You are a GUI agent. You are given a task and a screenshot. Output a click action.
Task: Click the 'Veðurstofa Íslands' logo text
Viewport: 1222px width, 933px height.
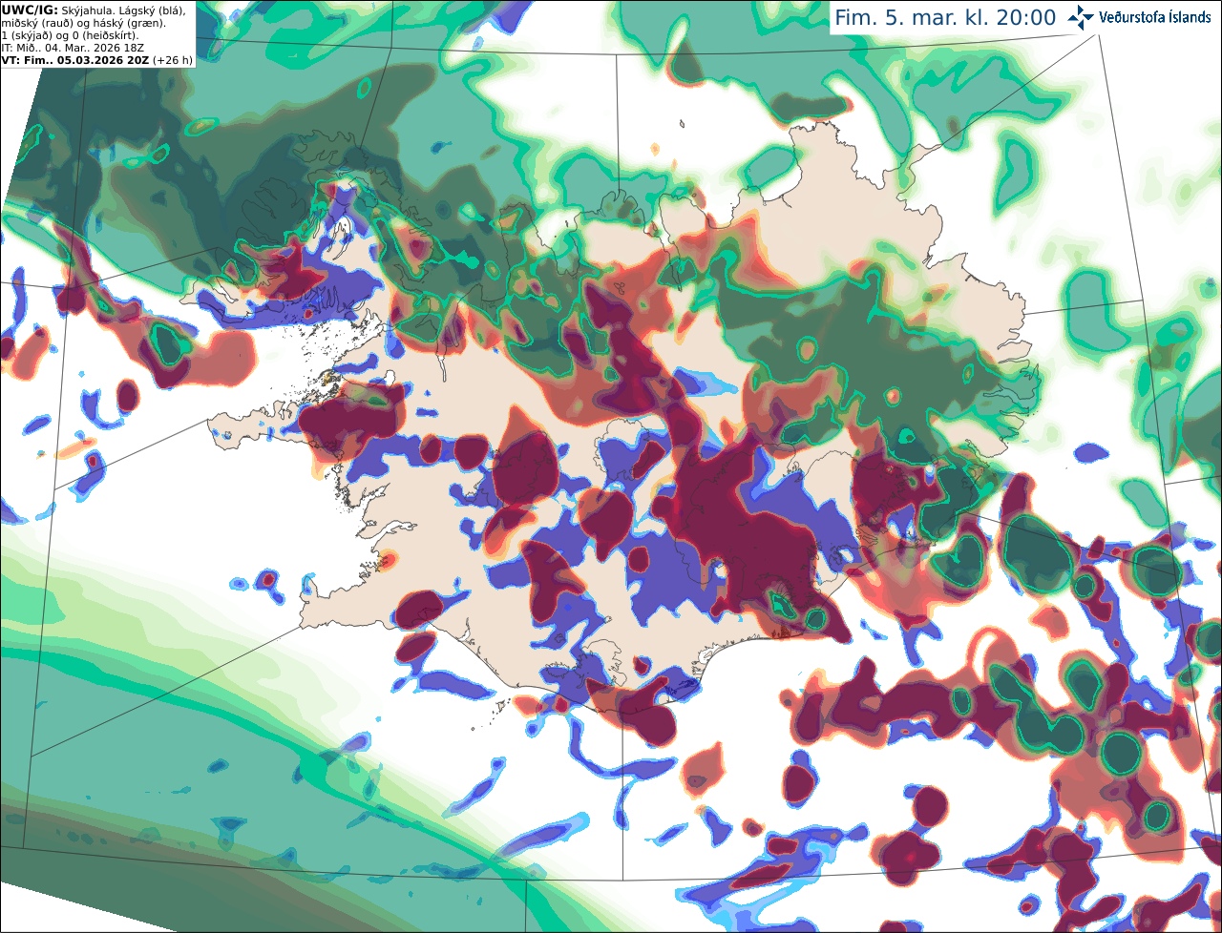[x=1155, y=17]
